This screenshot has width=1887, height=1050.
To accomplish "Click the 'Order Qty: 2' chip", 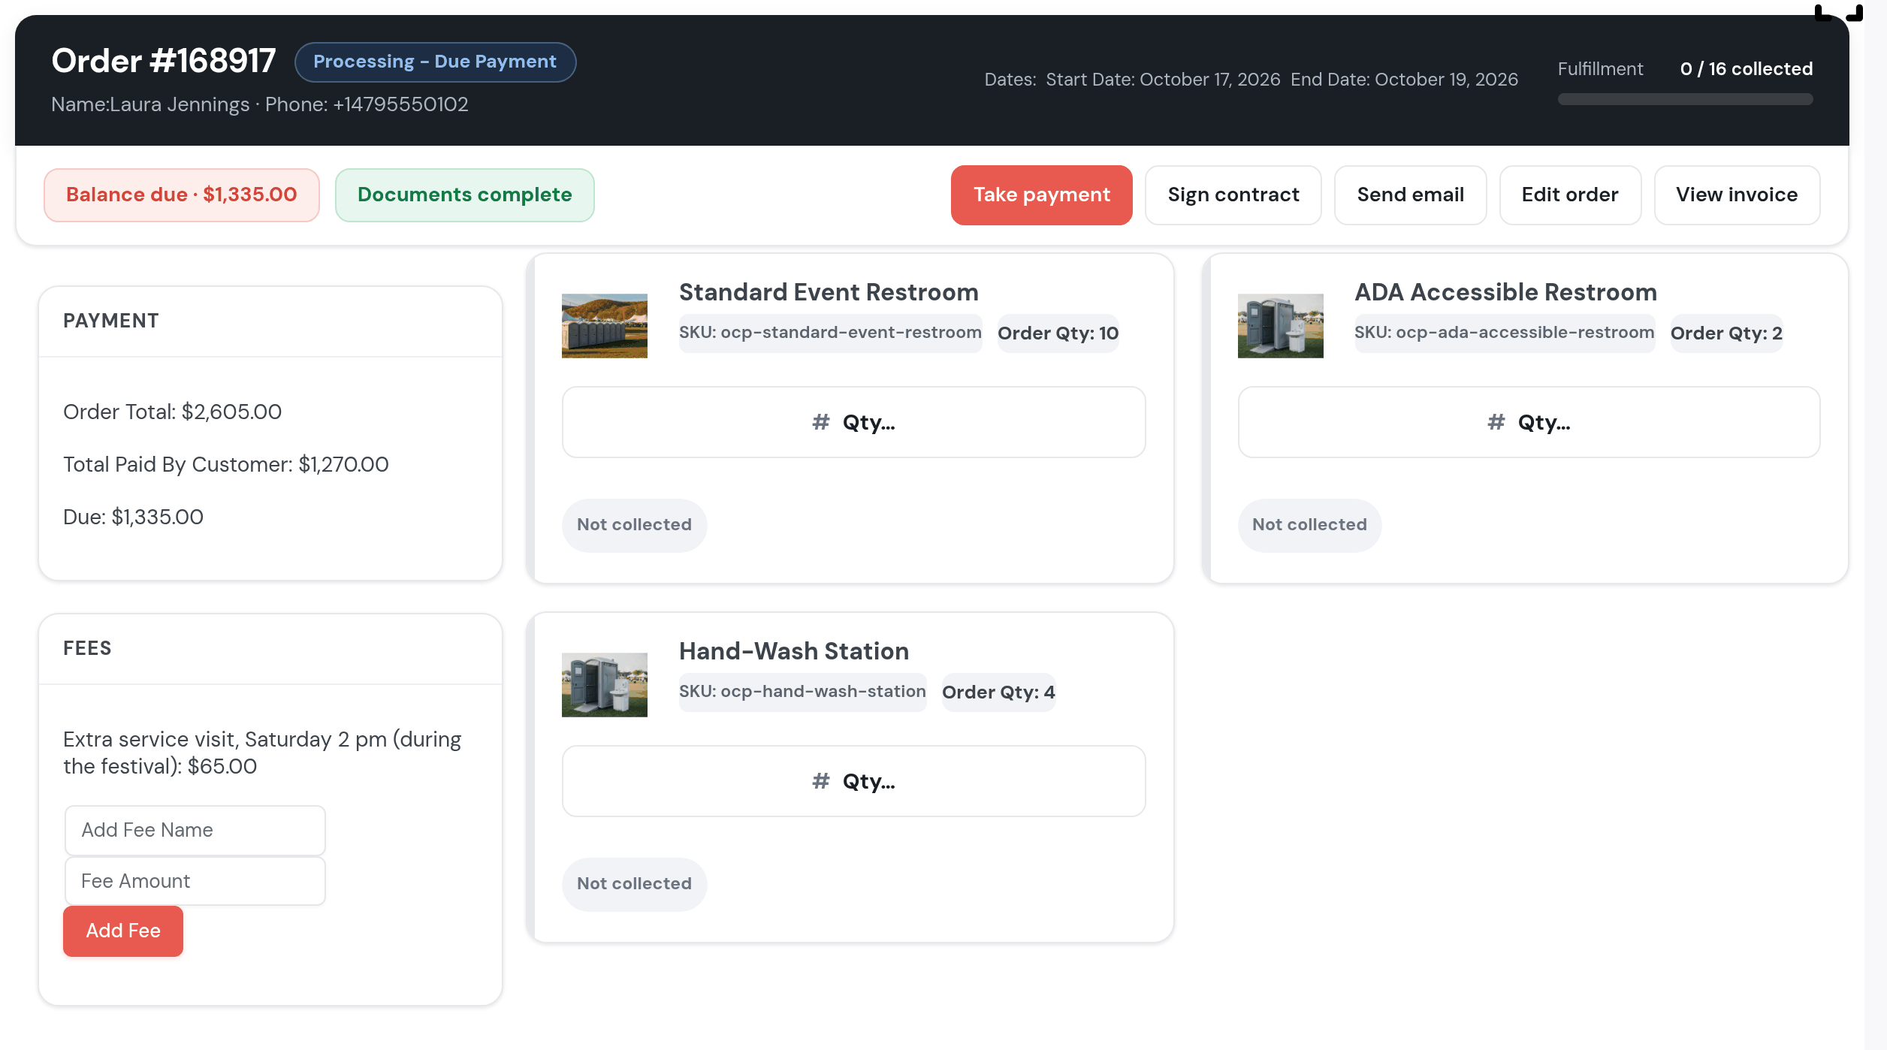I will 1726,333.
